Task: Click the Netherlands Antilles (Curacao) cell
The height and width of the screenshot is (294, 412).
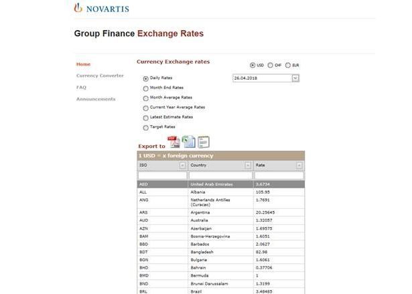Action: (220, 202)
